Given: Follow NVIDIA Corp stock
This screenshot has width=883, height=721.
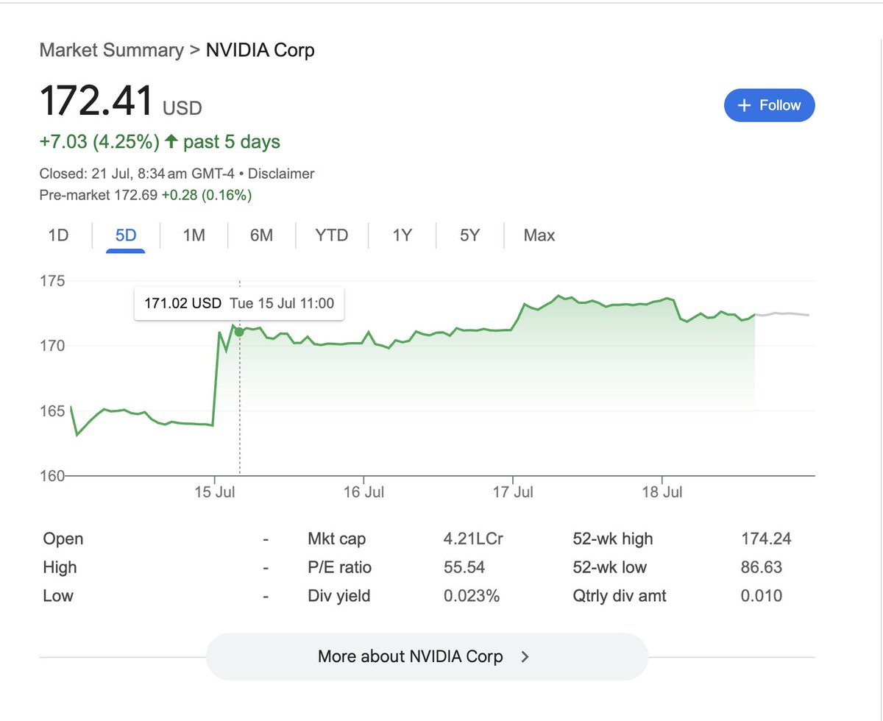Looking at the screenshot, I should point(770,105).
